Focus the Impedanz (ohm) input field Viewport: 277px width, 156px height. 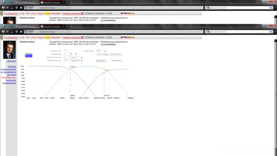(67, 51)
